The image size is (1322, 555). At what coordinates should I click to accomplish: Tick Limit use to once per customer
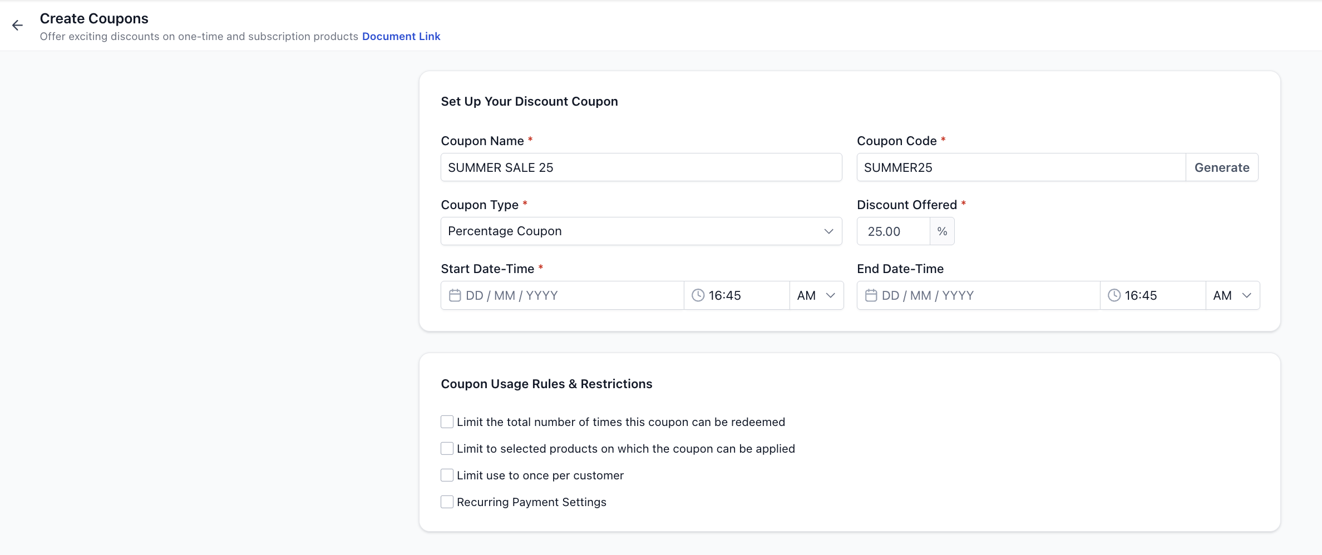pyautogui.click(x=447, y=475)
